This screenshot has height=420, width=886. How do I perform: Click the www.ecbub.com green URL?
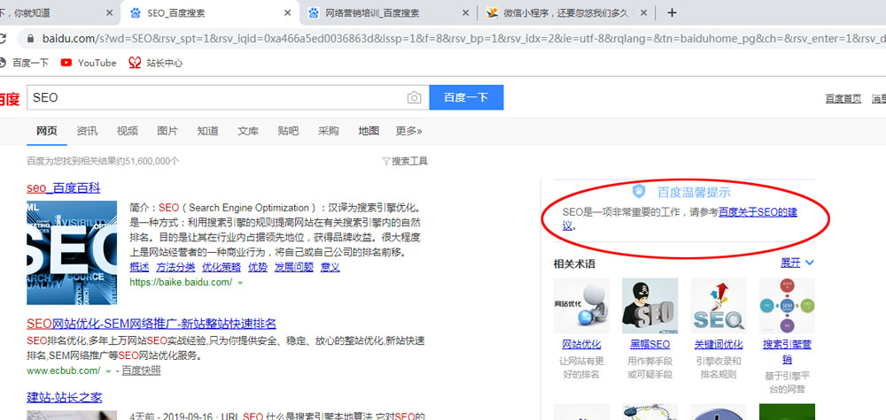[x=63, y=371]
